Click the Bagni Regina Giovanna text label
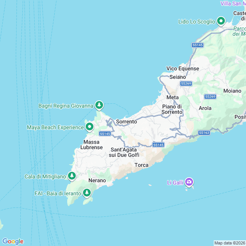Viewport: 246px width, 246px height. (66, 106)
